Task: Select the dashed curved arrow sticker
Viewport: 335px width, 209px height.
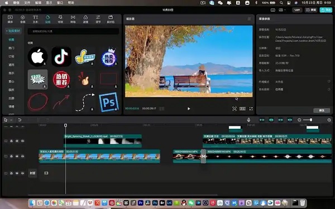Action: (x=85, y=102)
